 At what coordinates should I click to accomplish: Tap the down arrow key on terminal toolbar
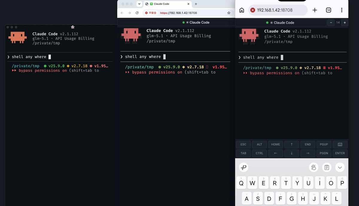(292, 153)
